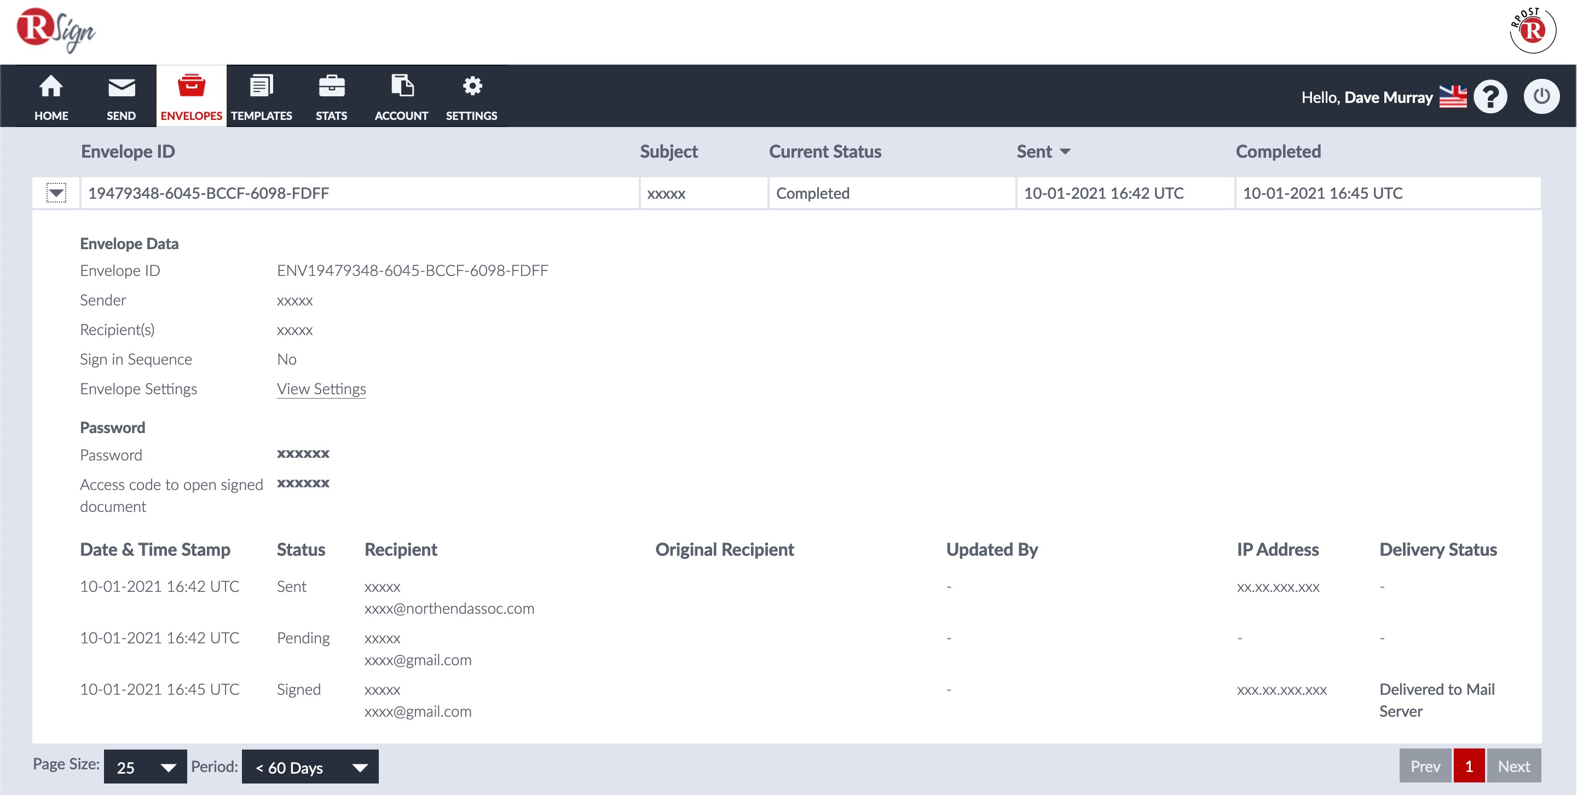Log out using the power icon
The image size is (1583, 795).
[1541, 96]
